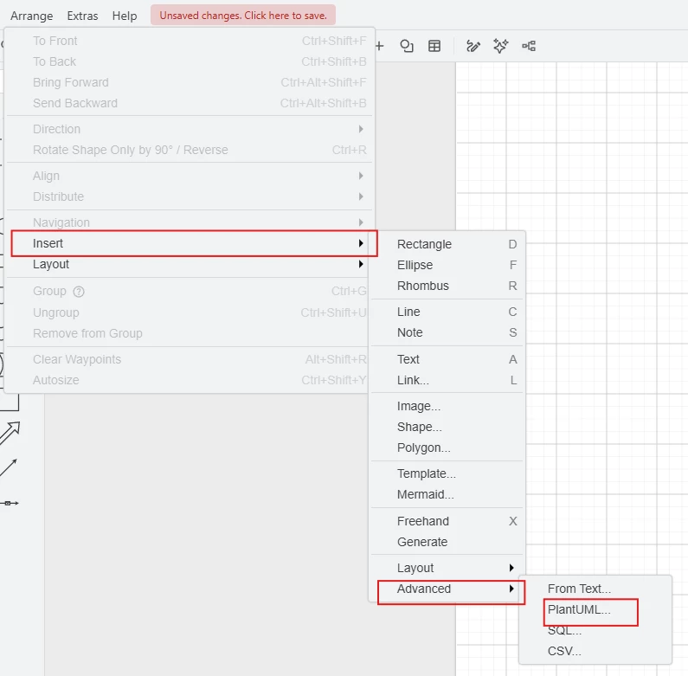Expand the Align submenu
Viewport: 688px width, 676px height.
(190, 176)
